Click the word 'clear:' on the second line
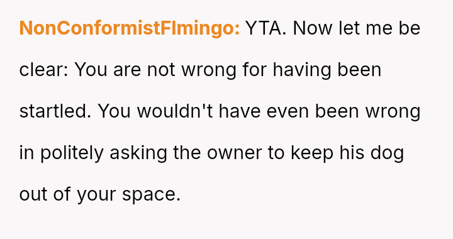Viewport: 453px width, 239px height. 43,70
